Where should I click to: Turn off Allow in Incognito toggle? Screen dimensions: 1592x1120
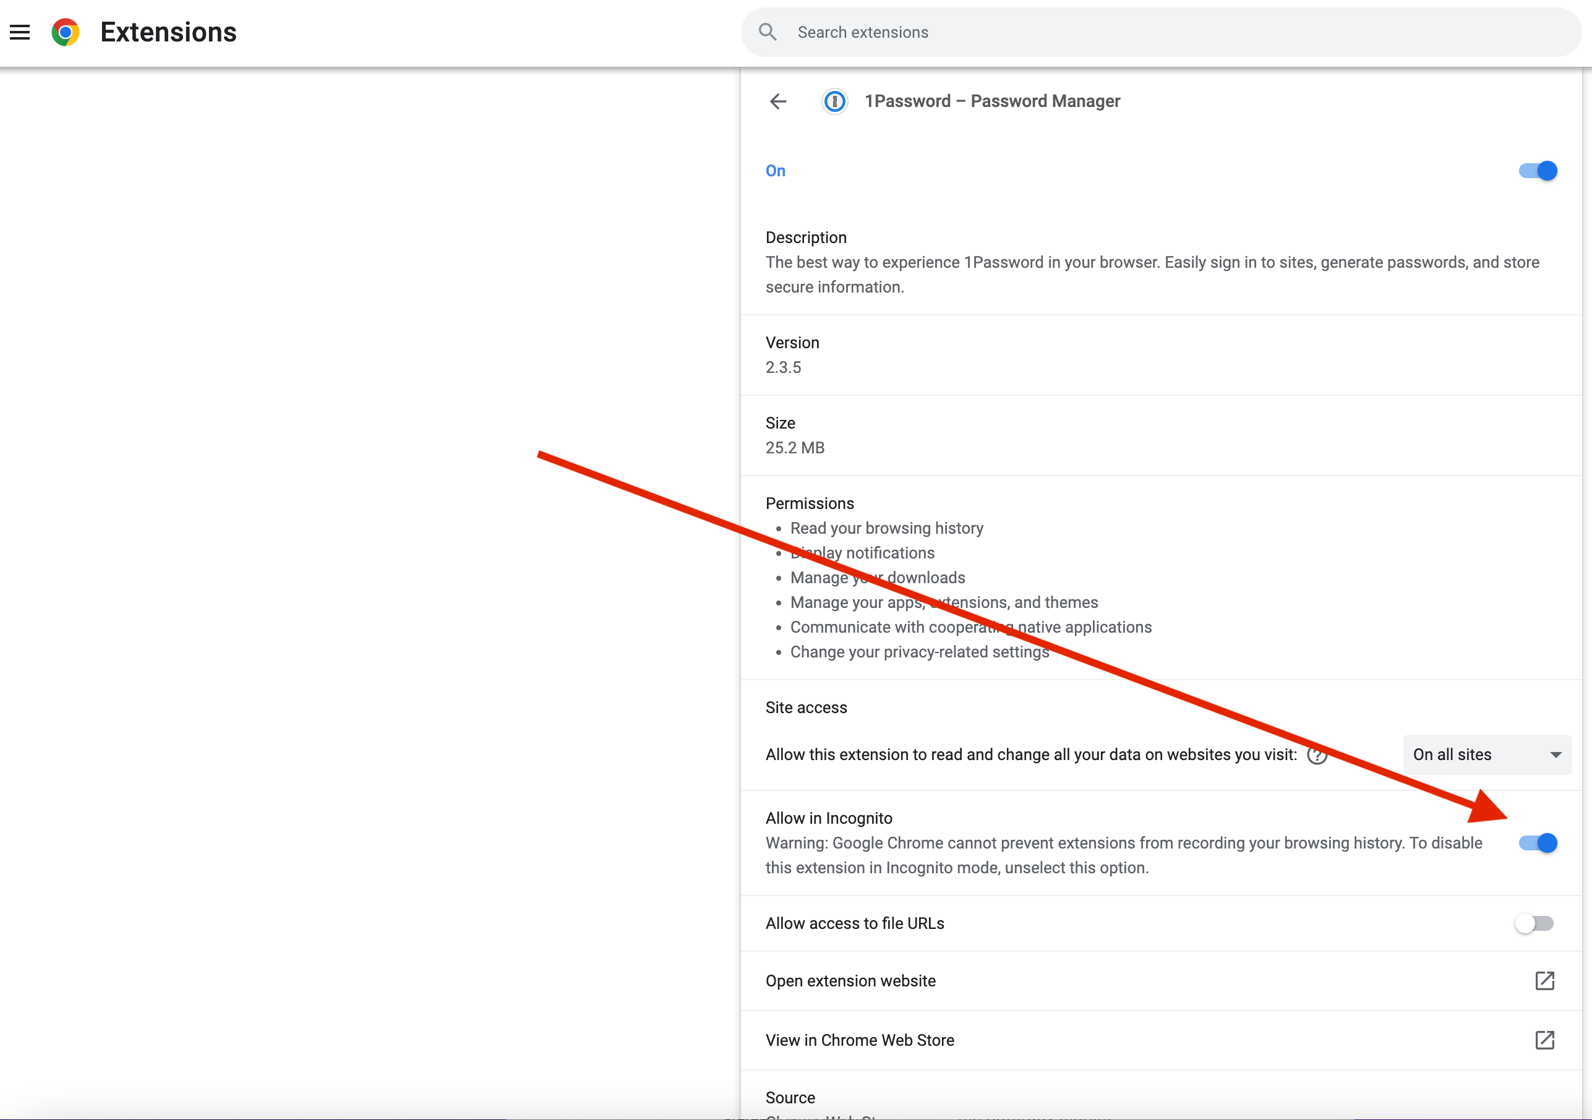1537,842
